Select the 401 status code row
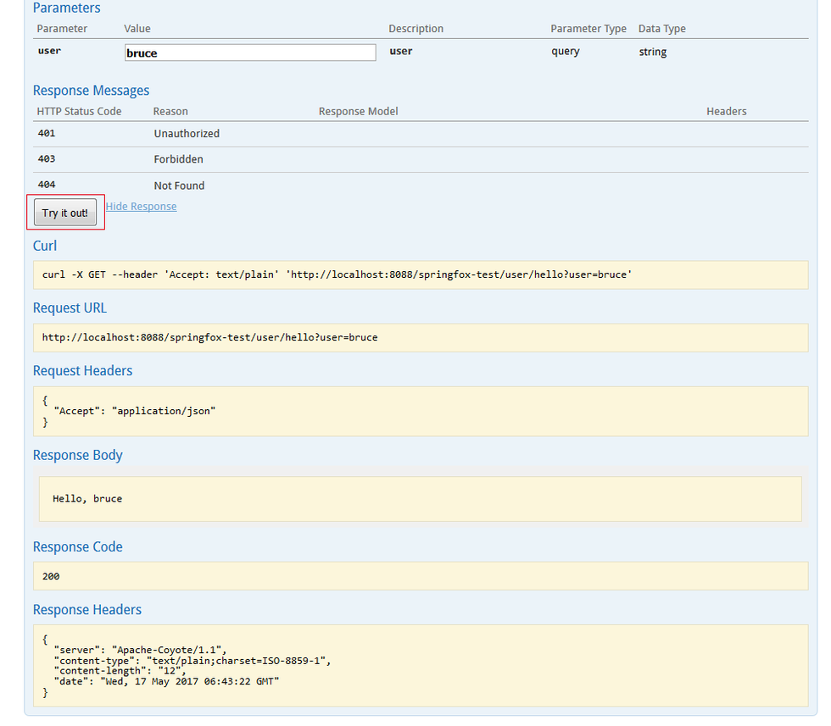831x726 pixels. [47, 134]
